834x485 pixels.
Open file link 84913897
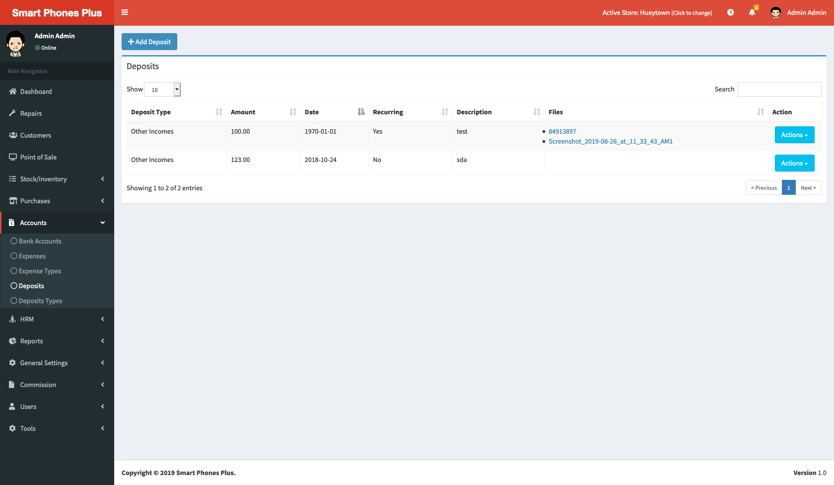[x=562, y=132]
